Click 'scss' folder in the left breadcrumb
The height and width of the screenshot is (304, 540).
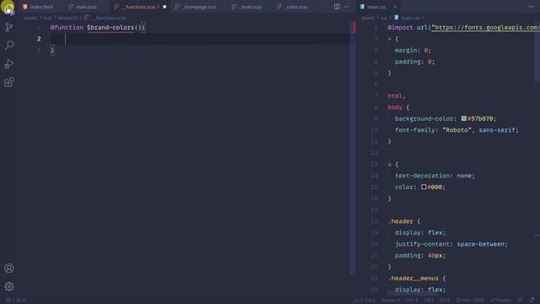click(47, 18)
